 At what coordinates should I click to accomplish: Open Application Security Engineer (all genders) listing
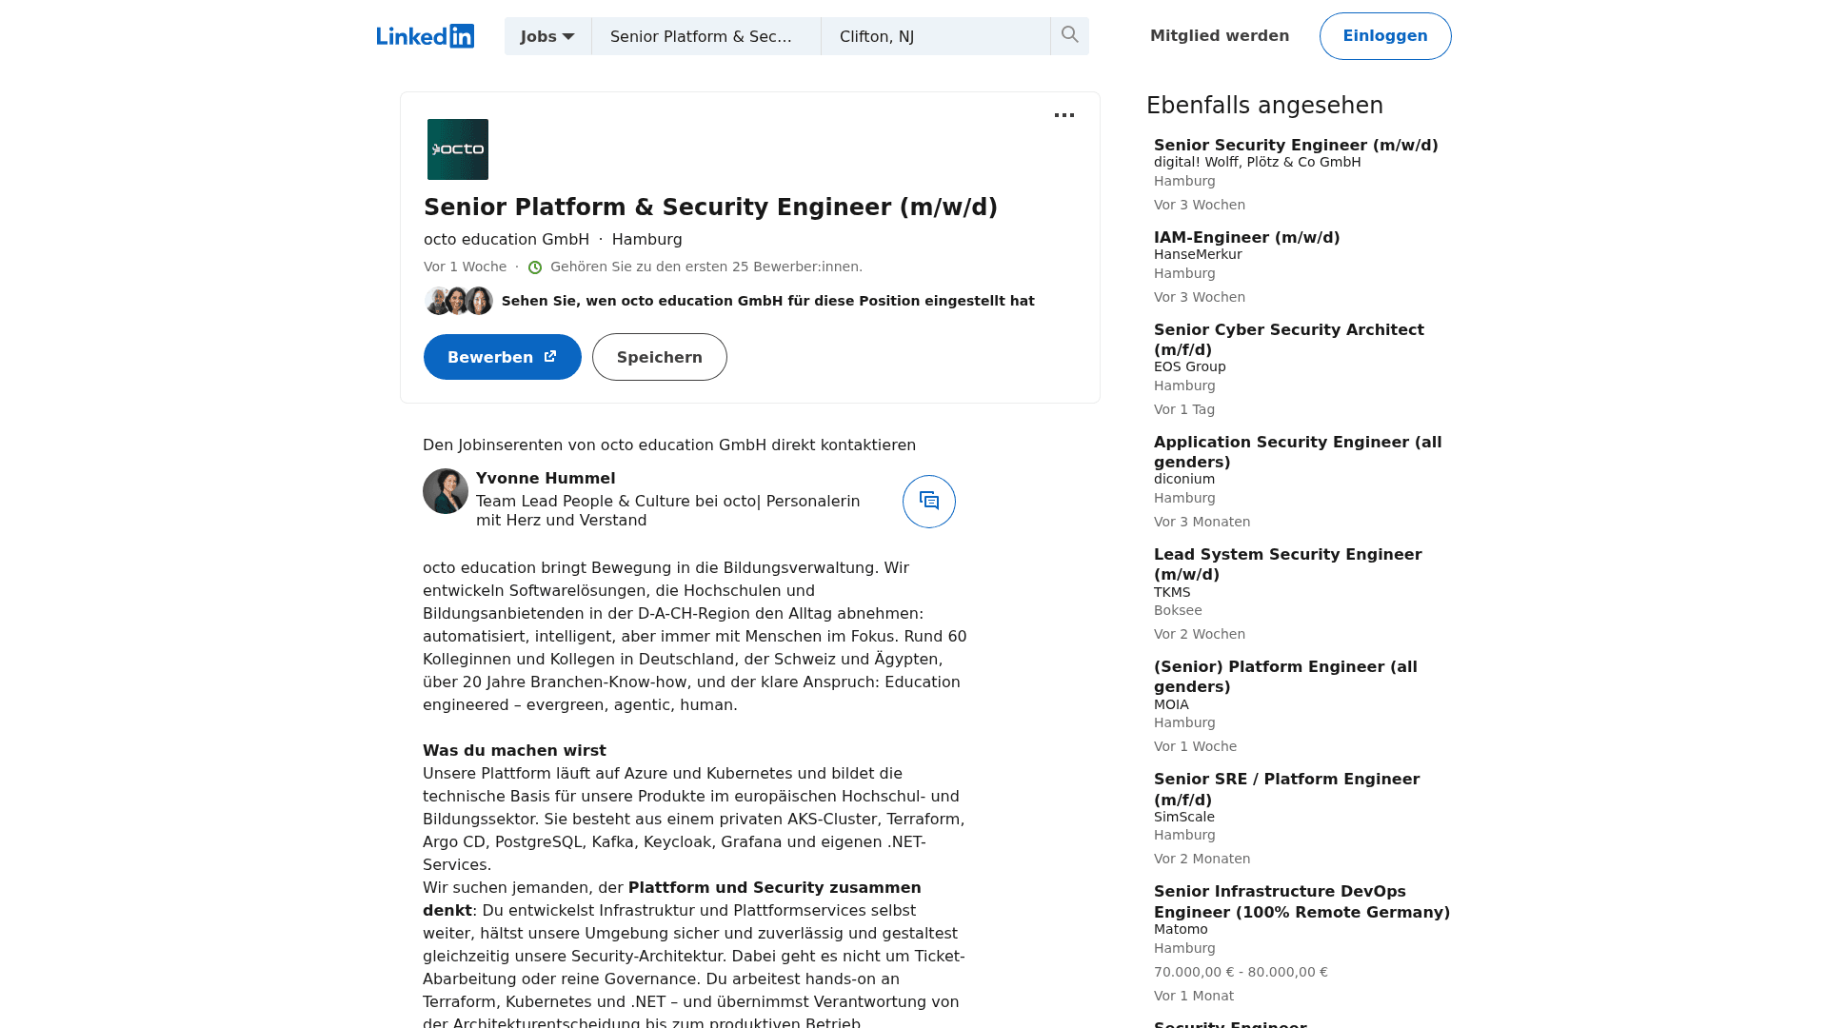click(1298, 452)
